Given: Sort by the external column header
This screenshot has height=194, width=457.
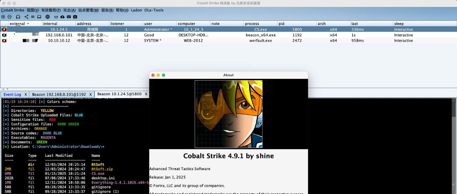Looking at the screenshot, I should click(x=25, y=24).
